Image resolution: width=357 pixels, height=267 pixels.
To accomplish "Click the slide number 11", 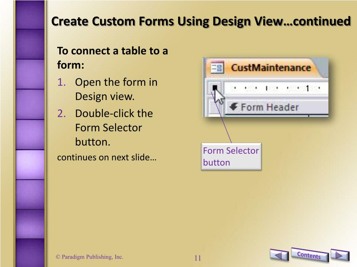I will point(198,258).
